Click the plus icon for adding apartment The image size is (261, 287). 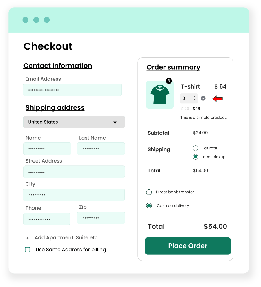coord(27,238)
